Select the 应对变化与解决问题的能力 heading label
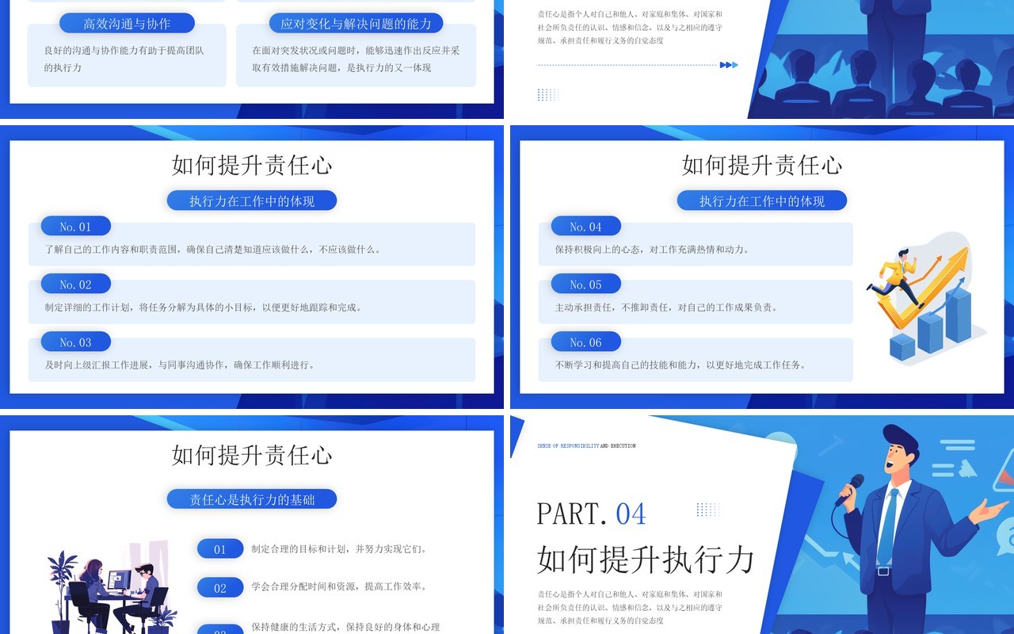Screen dimensions: 1014x634 coord(356,23)
